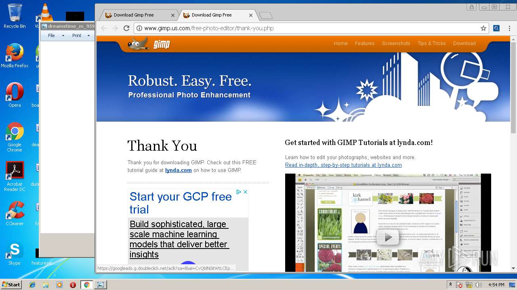Image resolution: width=517 pixels, height=290 pixels.
Task: Click the Robust. Easy. Free. banner heading
Action: point(189,81)
